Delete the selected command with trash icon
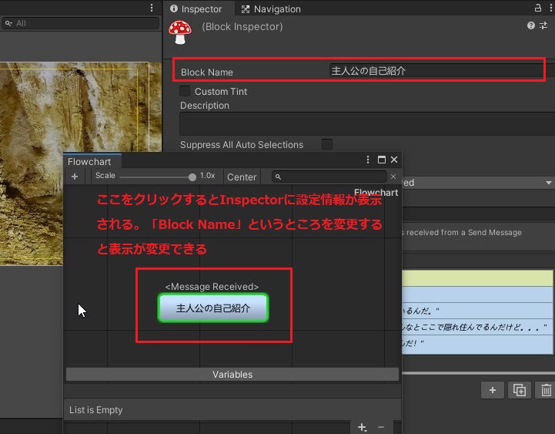 click(x=546, y=390)
